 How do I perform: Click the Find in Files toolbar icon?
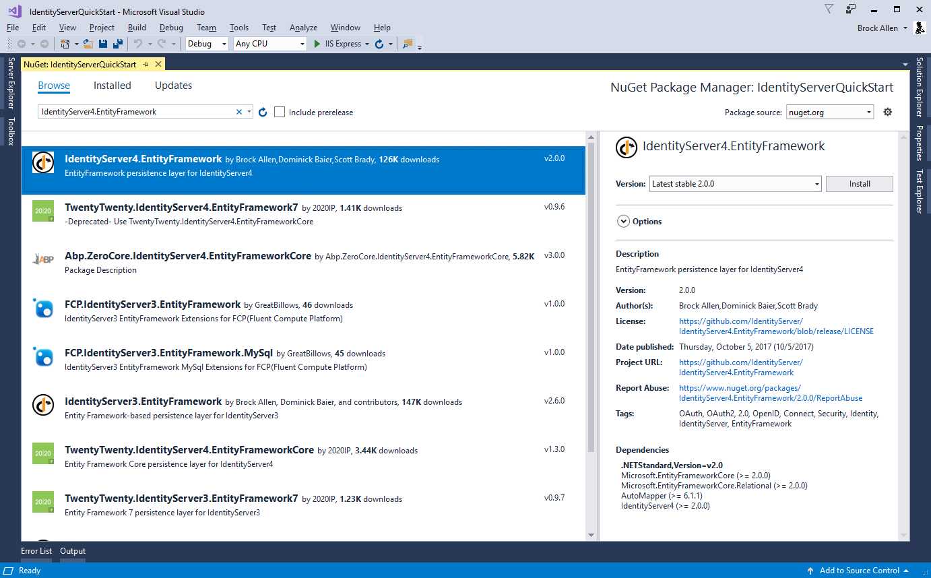pyautogui.click(x=407, y=44)
